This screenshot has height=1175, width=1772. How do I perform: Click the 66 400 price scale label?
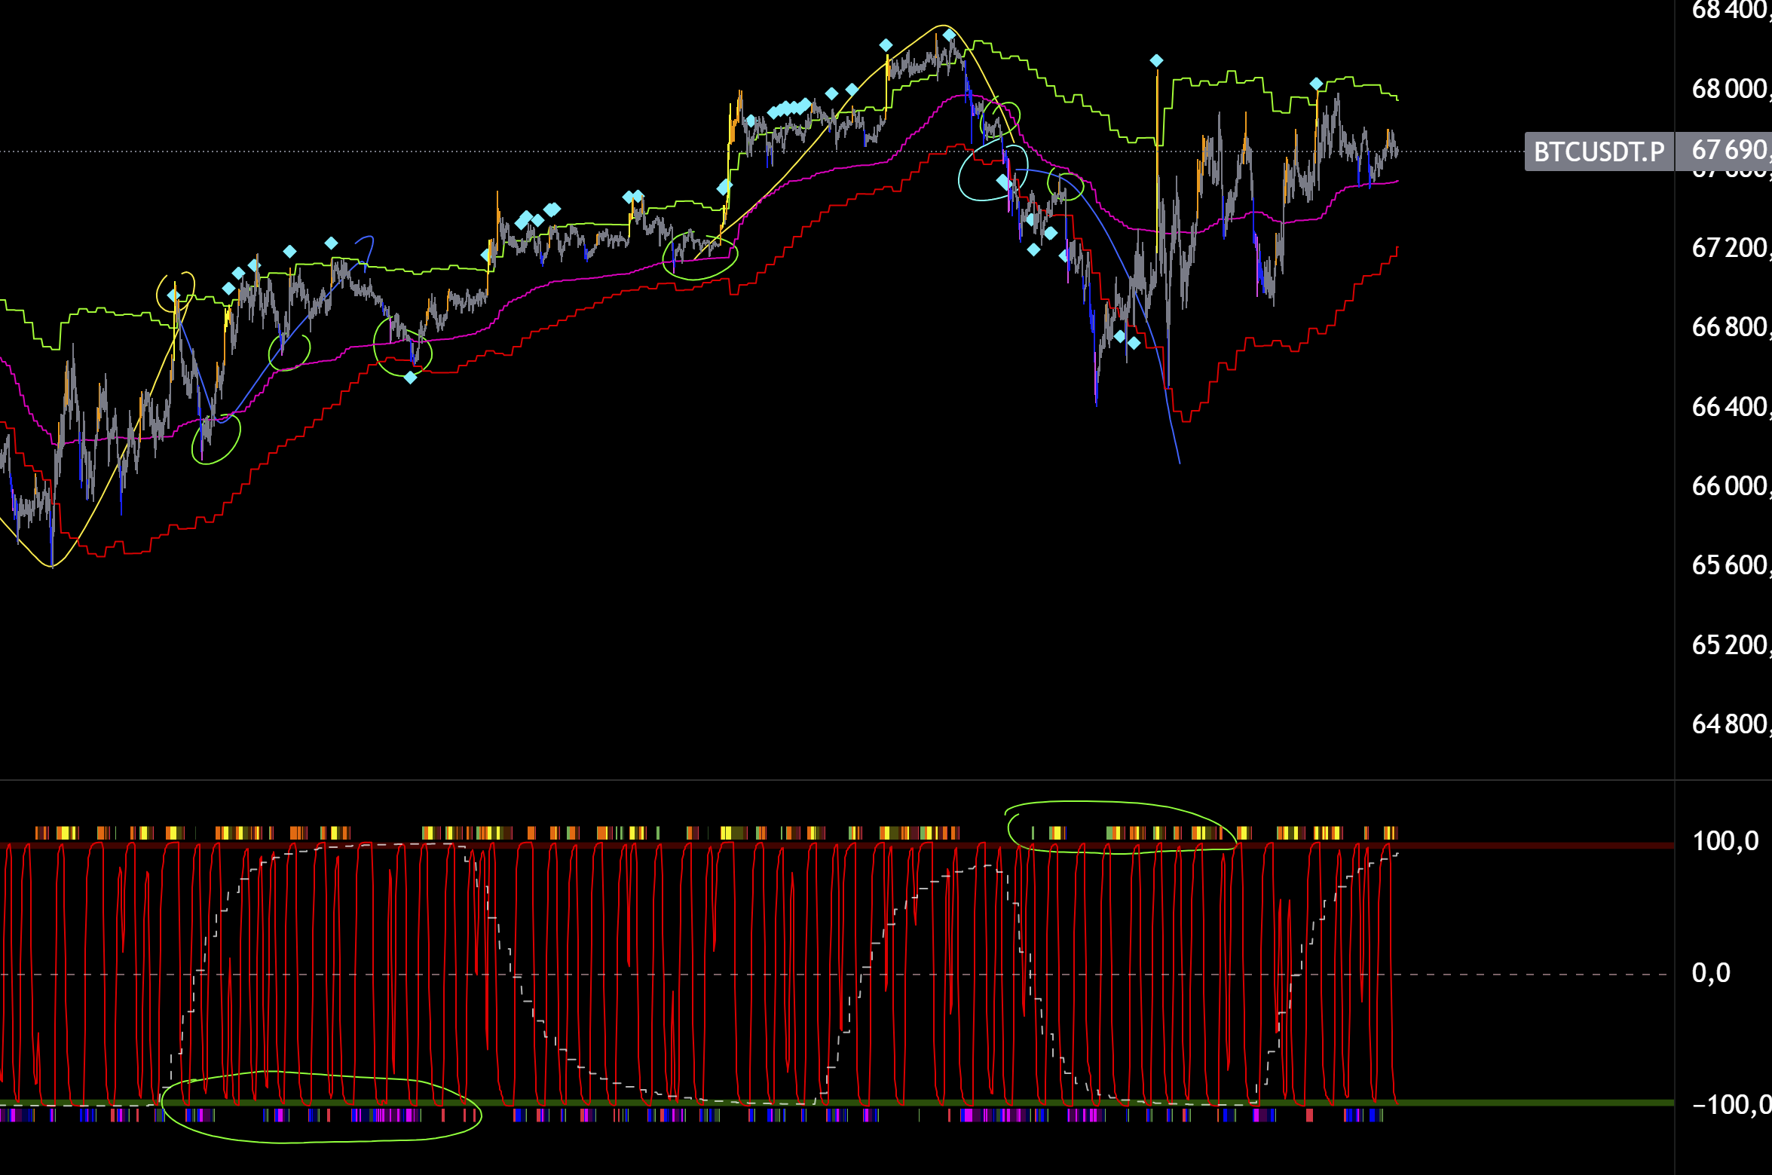pyautogui.click(x=1729, y=407)
